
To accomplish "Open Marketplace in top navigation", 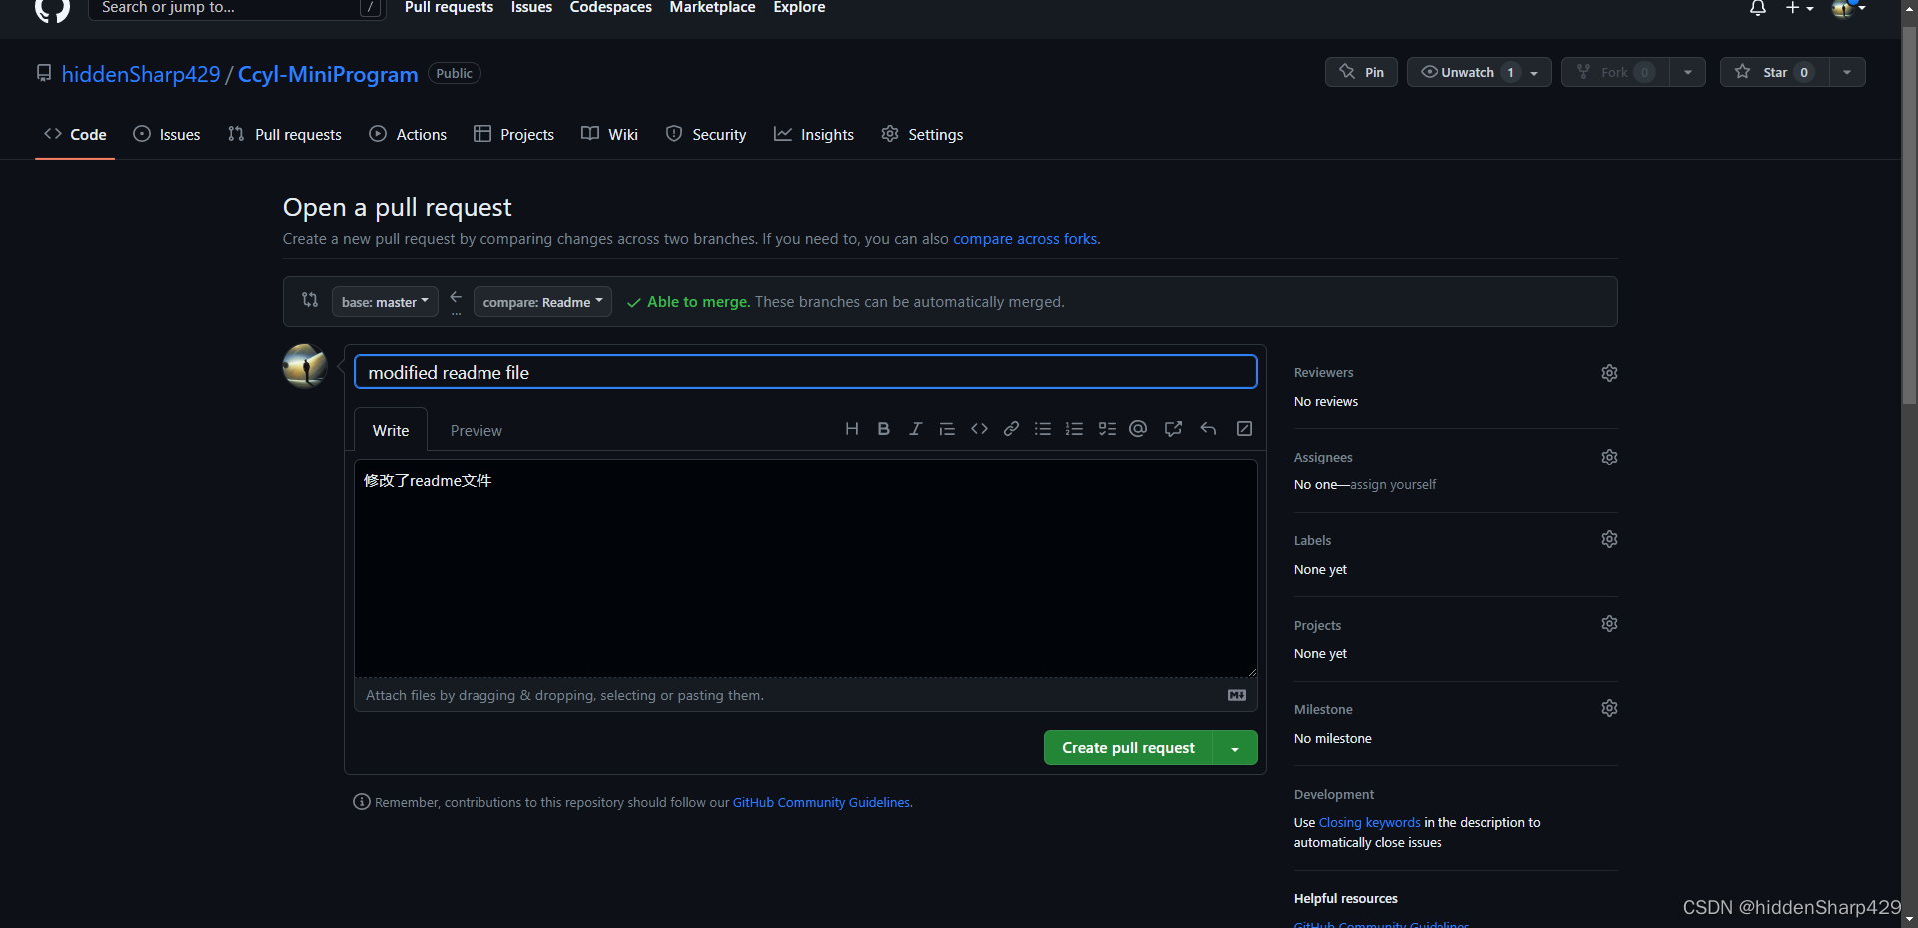I will (712, 8).
